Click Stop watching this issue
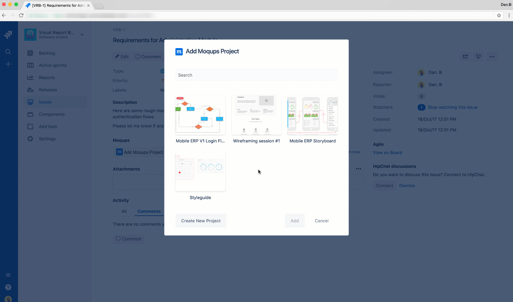The image size is (513, 302). (452, 107)
